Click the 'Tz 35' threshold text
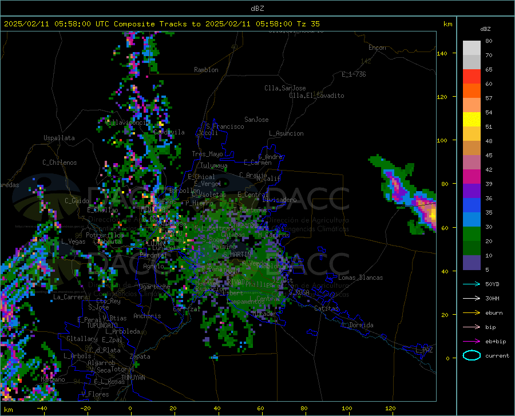Screen dimensions: 515x416 308,24
